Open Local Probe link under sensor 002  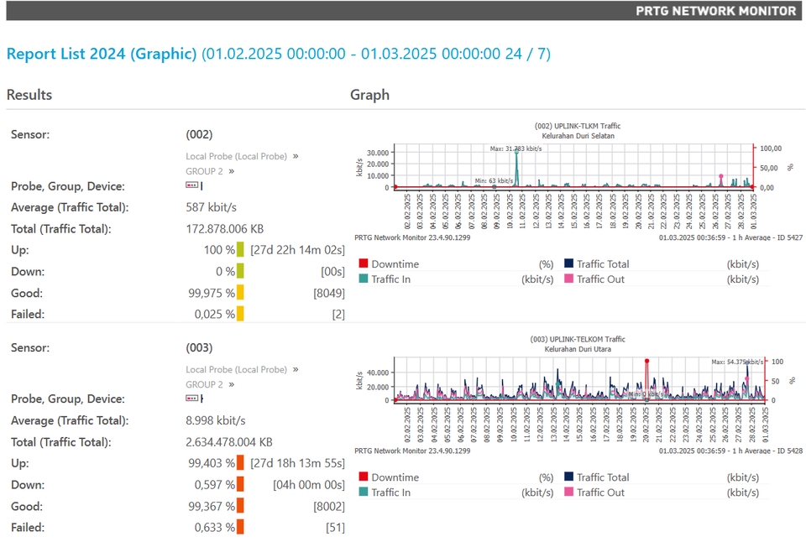click(x=237, y=156)
